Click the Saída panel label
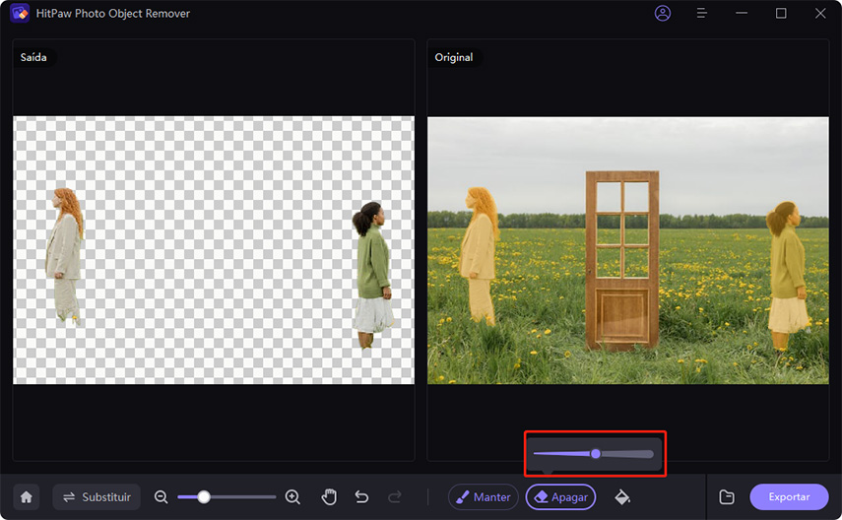842x520 pixels. point(33,57)
